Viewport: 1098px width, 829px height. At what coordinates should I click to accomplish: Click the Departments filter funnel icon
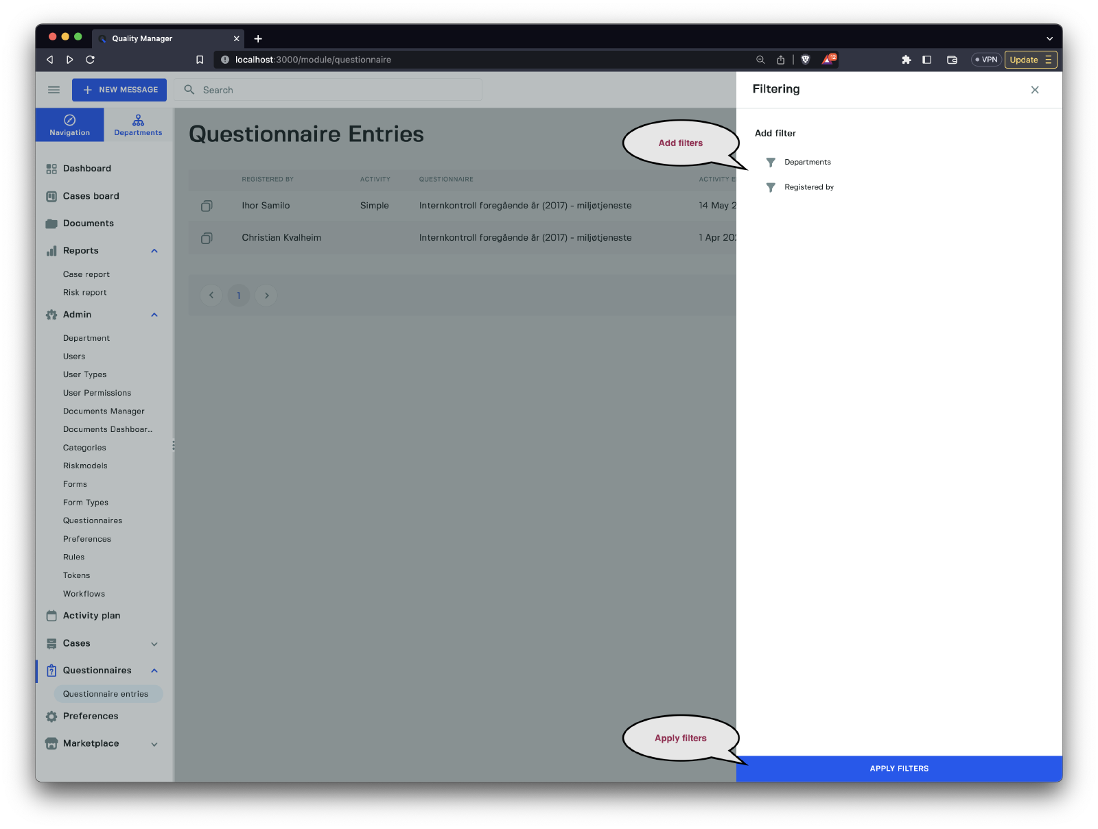(771, 163)
